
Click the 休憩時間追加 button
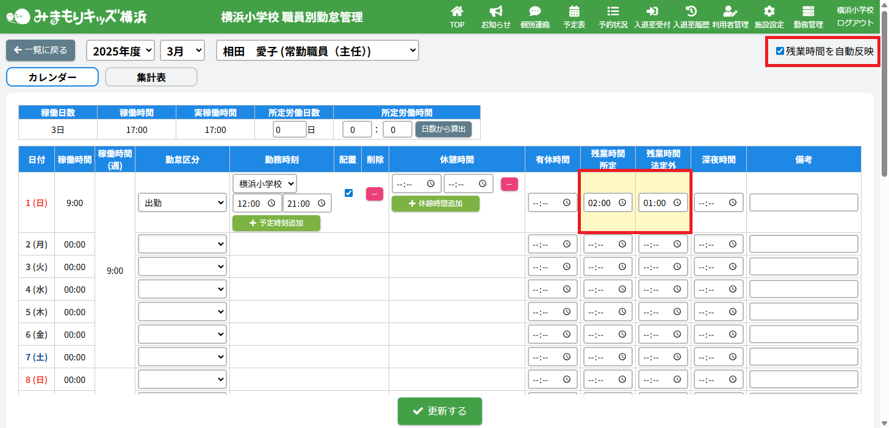click(x=435, y=204)
